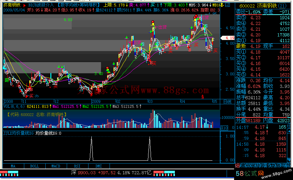
Task: Click the green 4.83 label on the chart
Action: click(68, 20)
